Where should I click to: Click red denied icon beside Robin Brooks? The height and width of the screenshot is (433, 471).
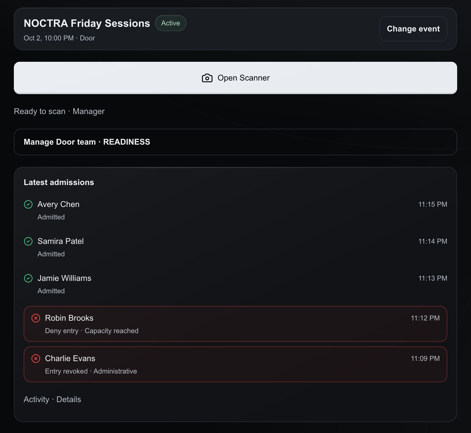click(36, 318)
